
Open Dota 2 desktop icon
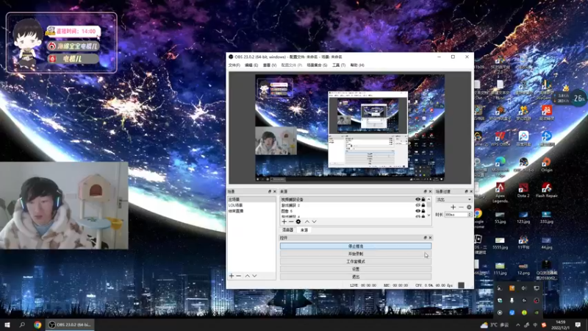[523, 191]
